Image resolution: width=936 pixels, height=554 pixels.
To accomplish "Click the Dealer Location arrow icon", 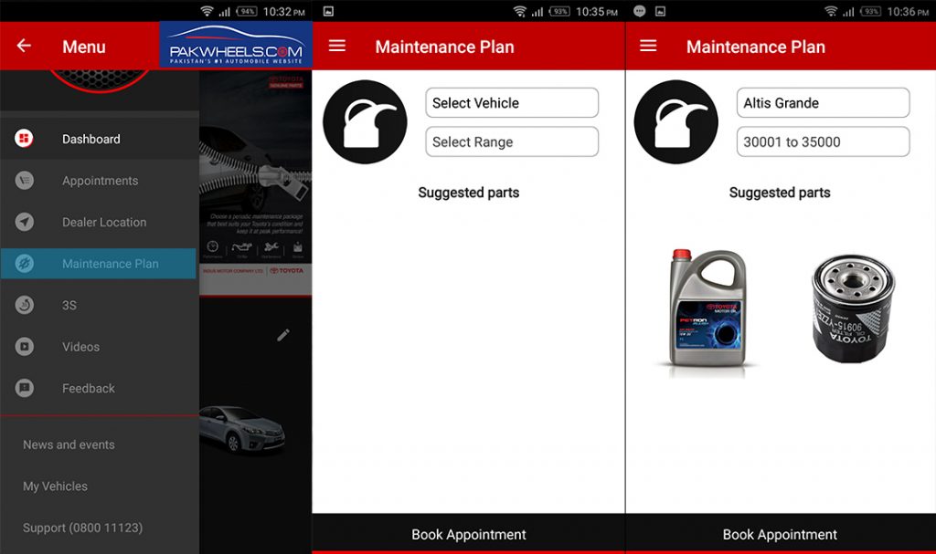I will click(24, 222).
